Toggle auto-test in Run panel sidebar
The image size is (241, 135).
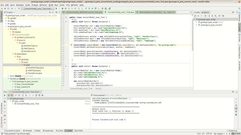click(x=5, y=102)
